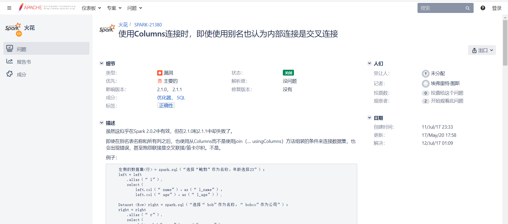This screenshot has width=508, height=224.
Task: Click the Apache Software Foundation logo
Action: tap(47, 8)
